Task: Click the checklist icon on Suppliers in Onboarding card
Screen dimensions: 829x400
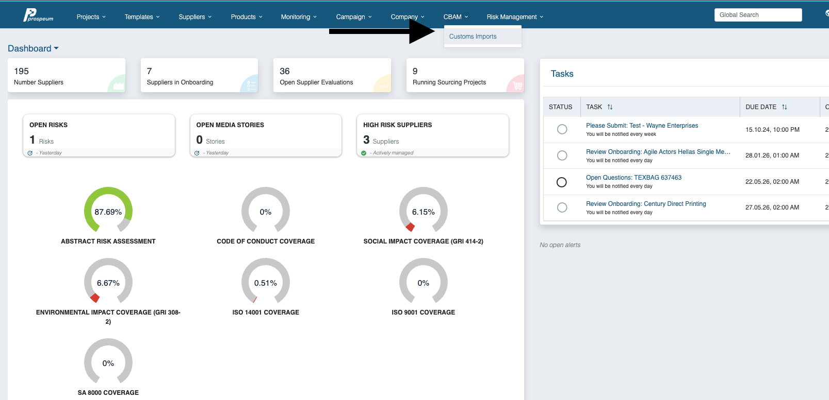Action: tap(251, 86)
